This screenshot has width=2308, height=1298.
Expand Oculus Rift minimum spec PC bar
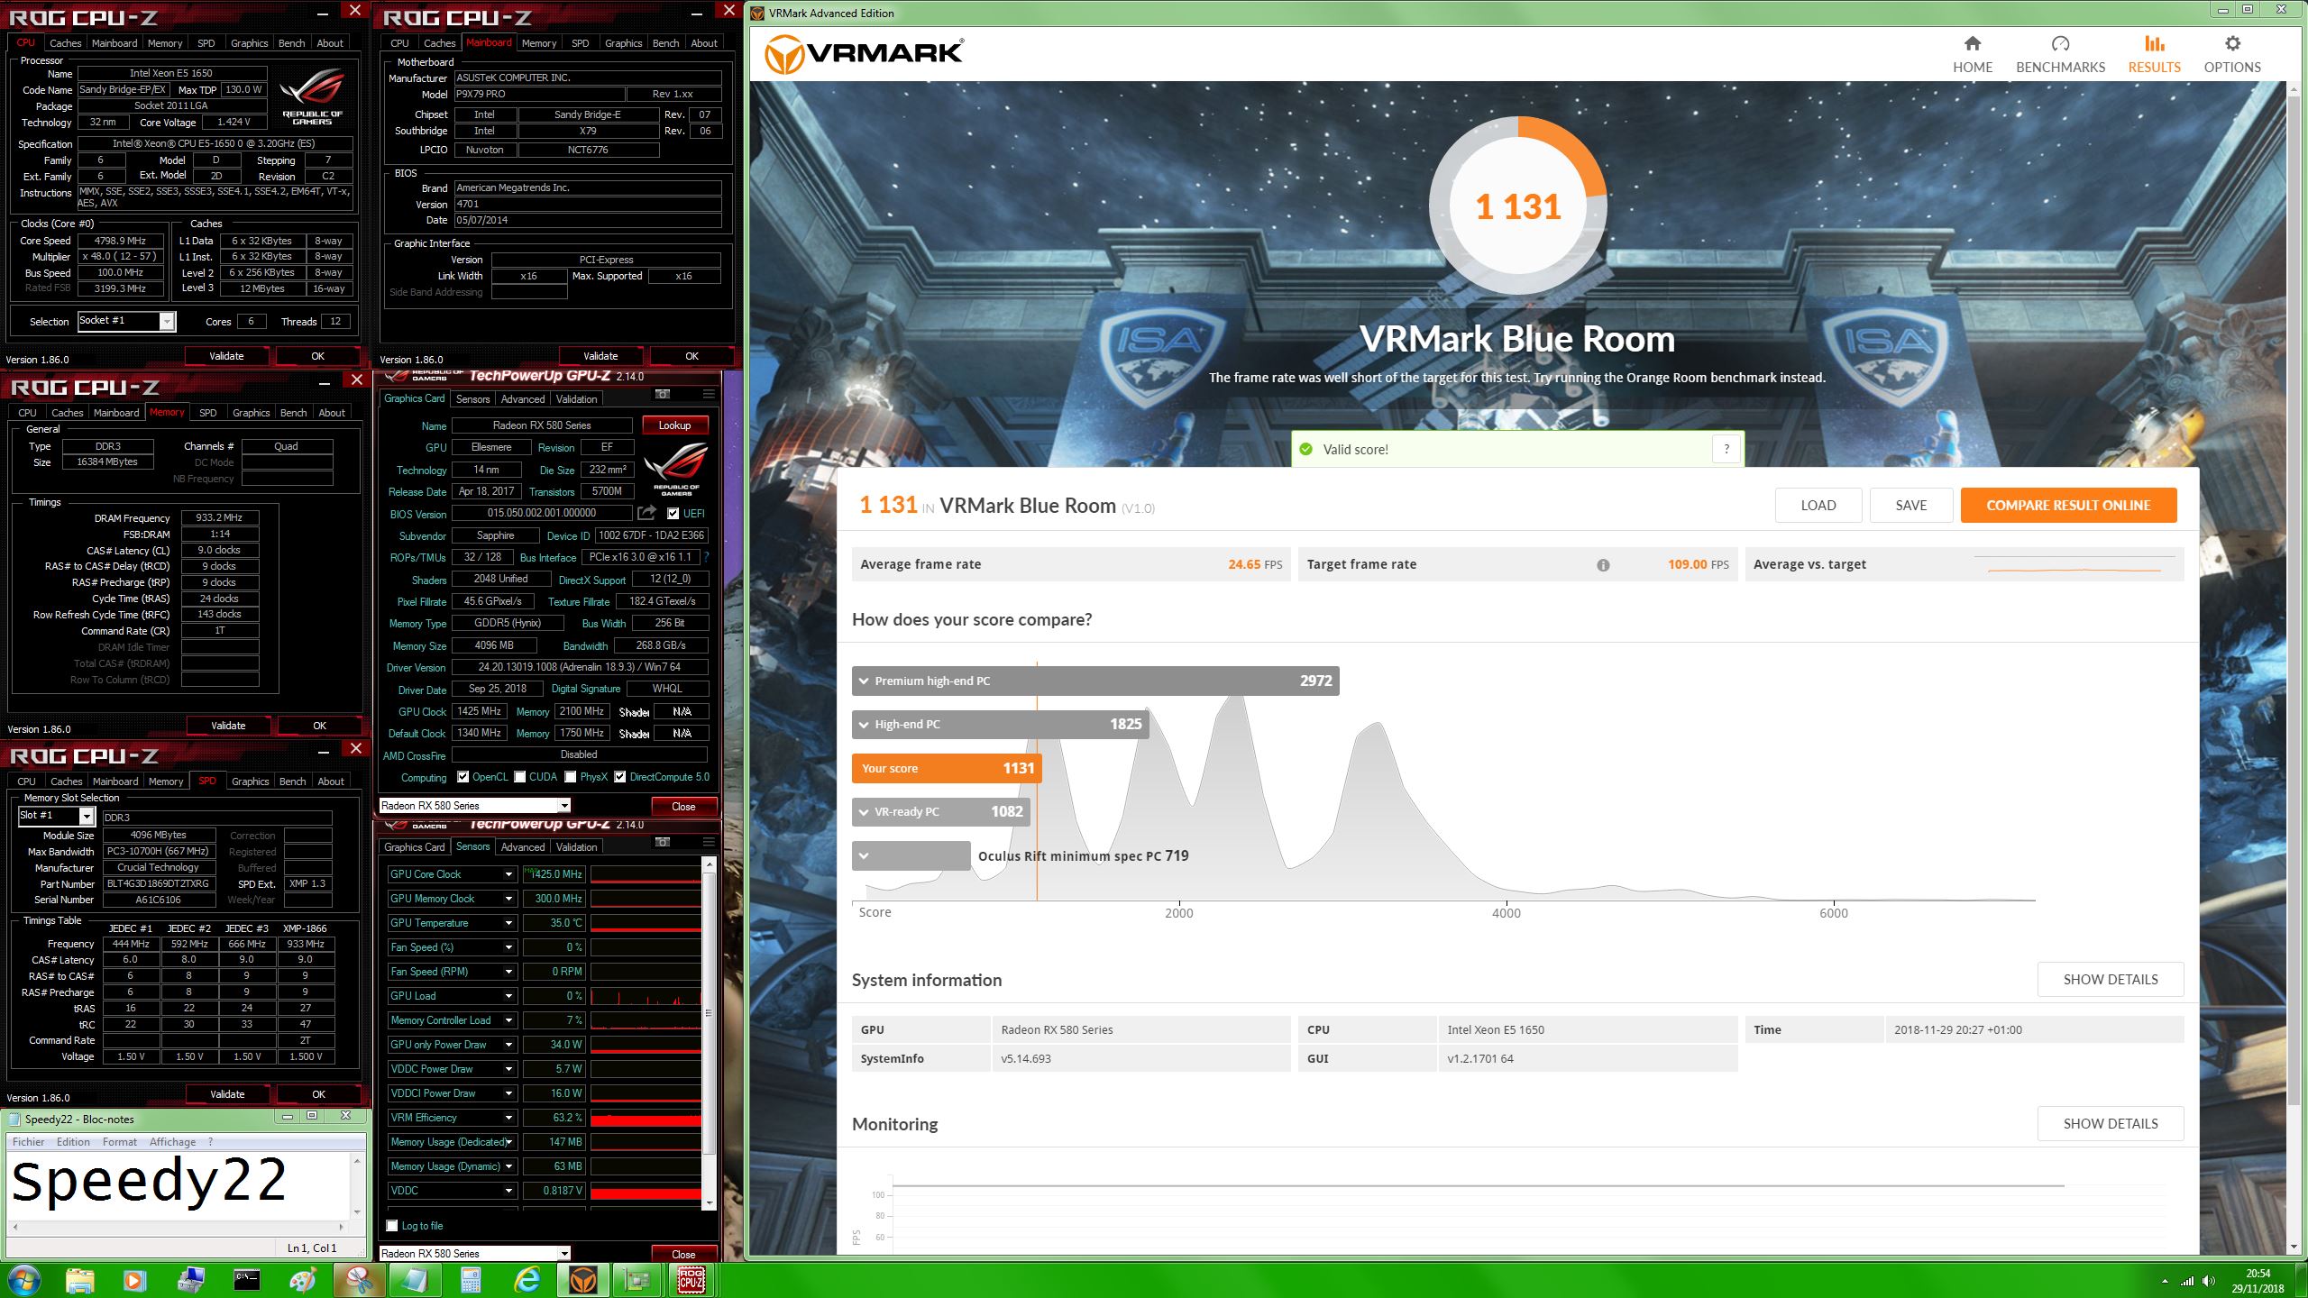(x=911, y=855)
